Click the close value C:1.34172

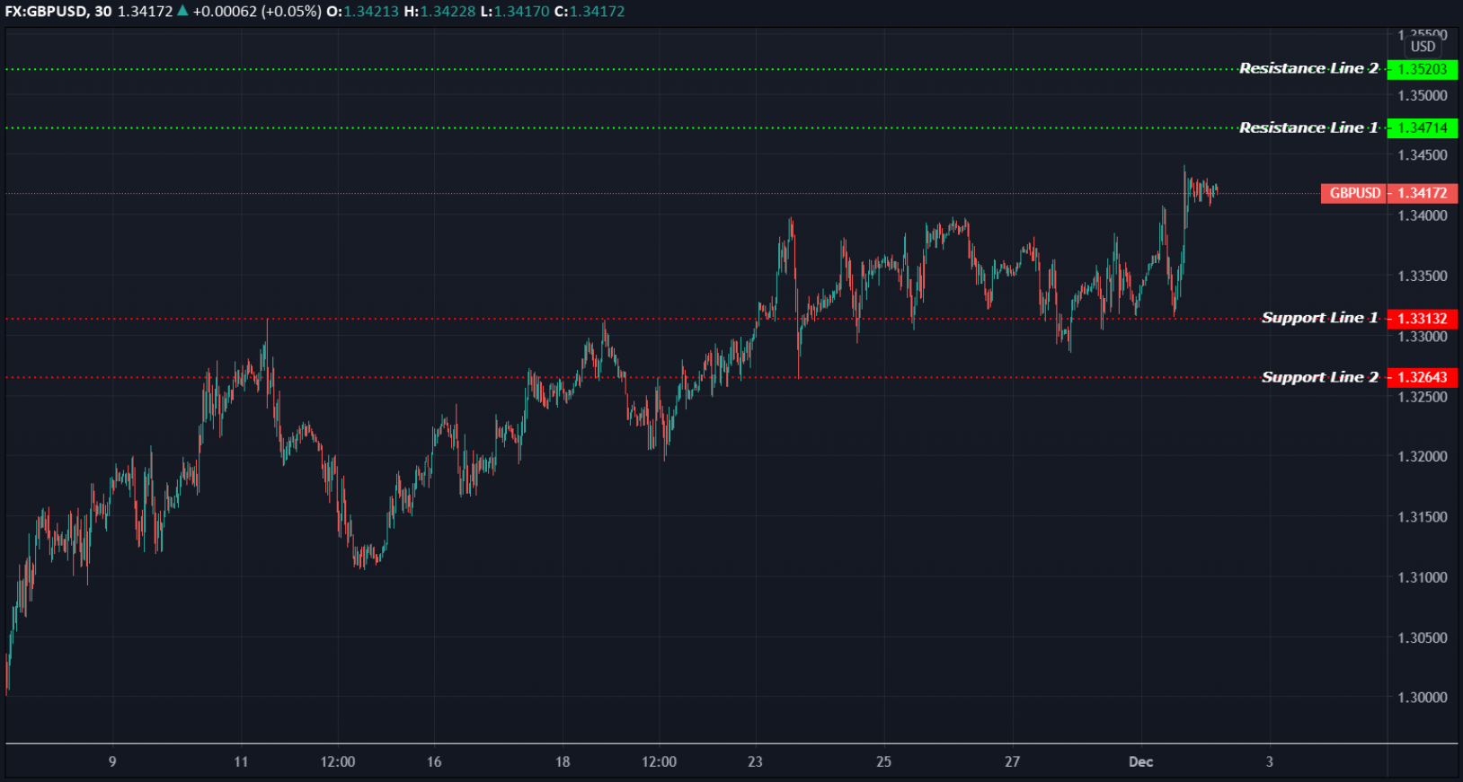pyautogui.click(x=590, y=12)
